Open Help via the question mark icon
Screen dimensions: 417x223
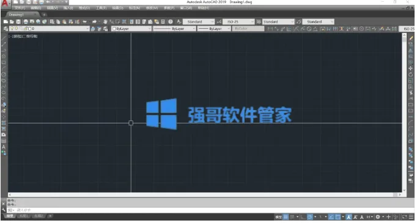[171, 22]
